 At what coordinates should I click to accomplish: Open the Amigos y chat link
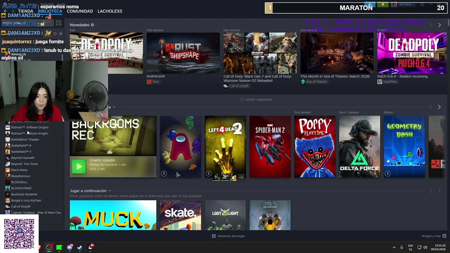(431, 236)
